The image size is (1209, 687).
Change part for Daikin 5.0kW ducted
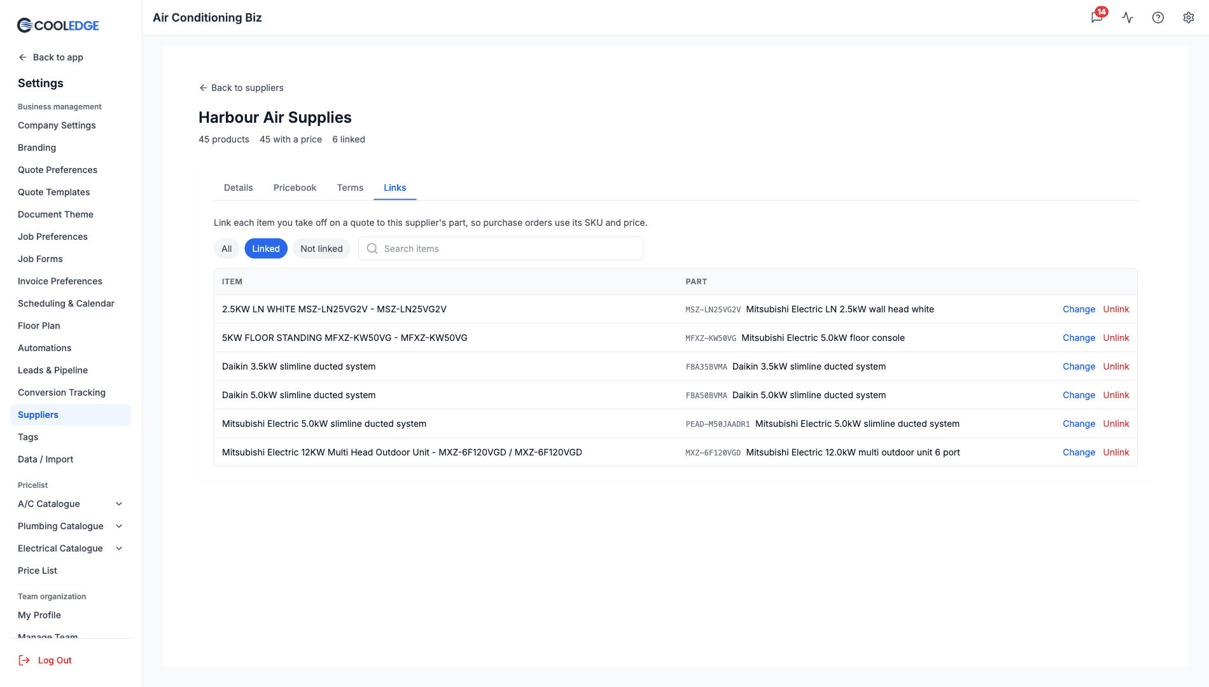point(1079,395)
